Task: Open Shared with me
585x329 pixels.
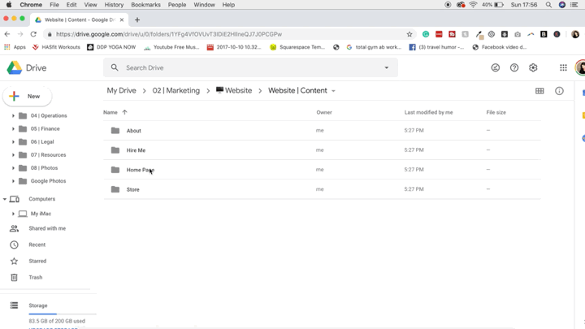Action: (x=47, y=228)
